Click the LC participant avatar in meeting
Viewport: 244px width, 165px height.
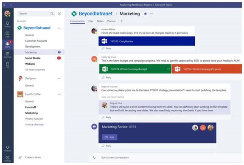click(x=203, y=128)
